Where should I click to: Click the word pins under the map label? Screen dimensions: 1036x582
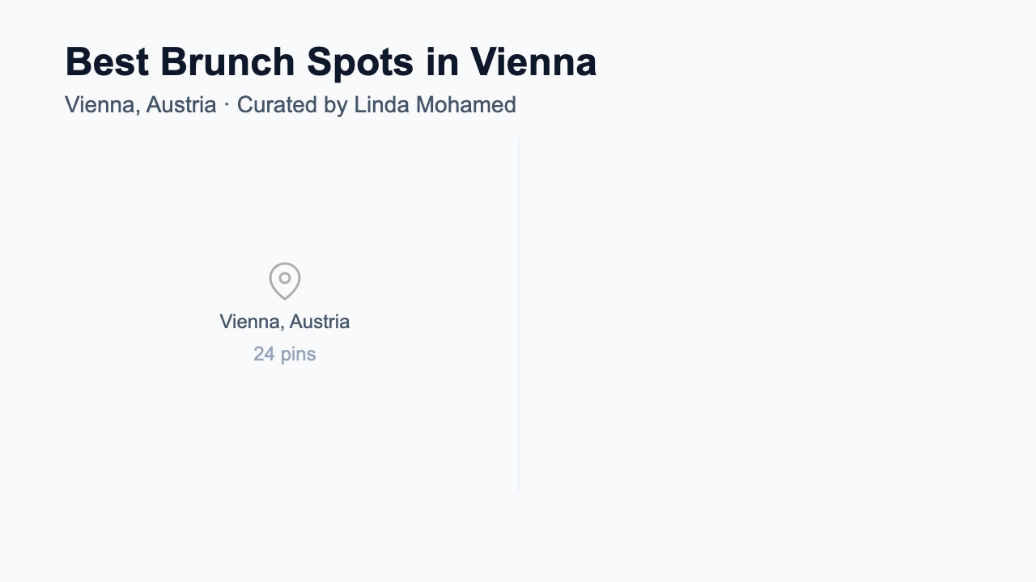[298, 354]
